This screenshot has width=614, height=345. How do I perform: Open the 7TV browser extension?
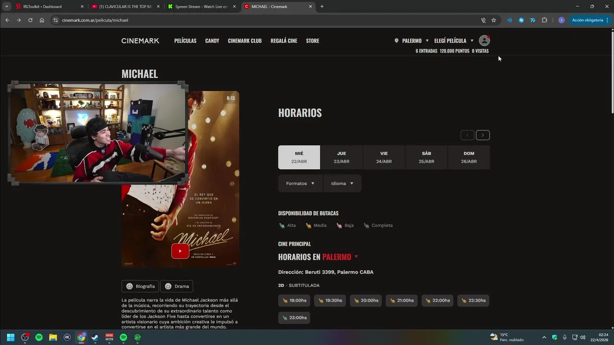[x=532, y=20]
